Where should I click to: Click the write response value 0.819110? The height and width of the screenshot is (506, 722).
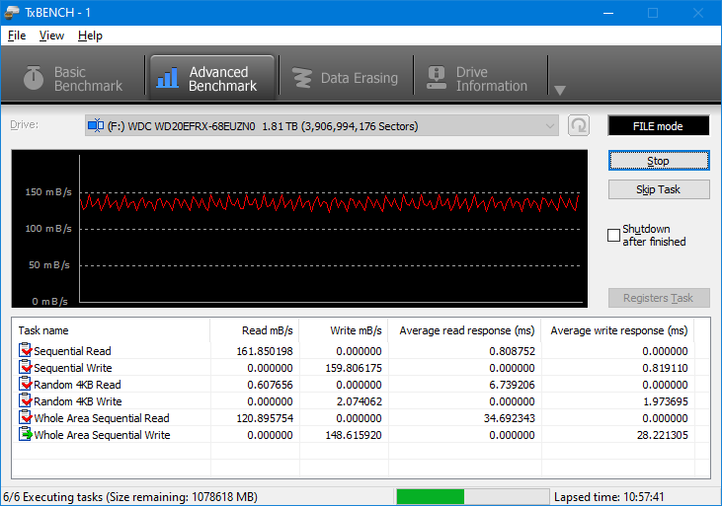pyautogui.click(x=666, y=368)
